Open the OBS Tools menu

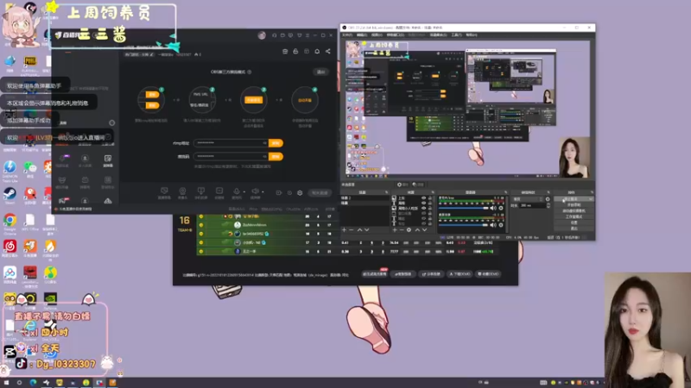pos(456,34)
